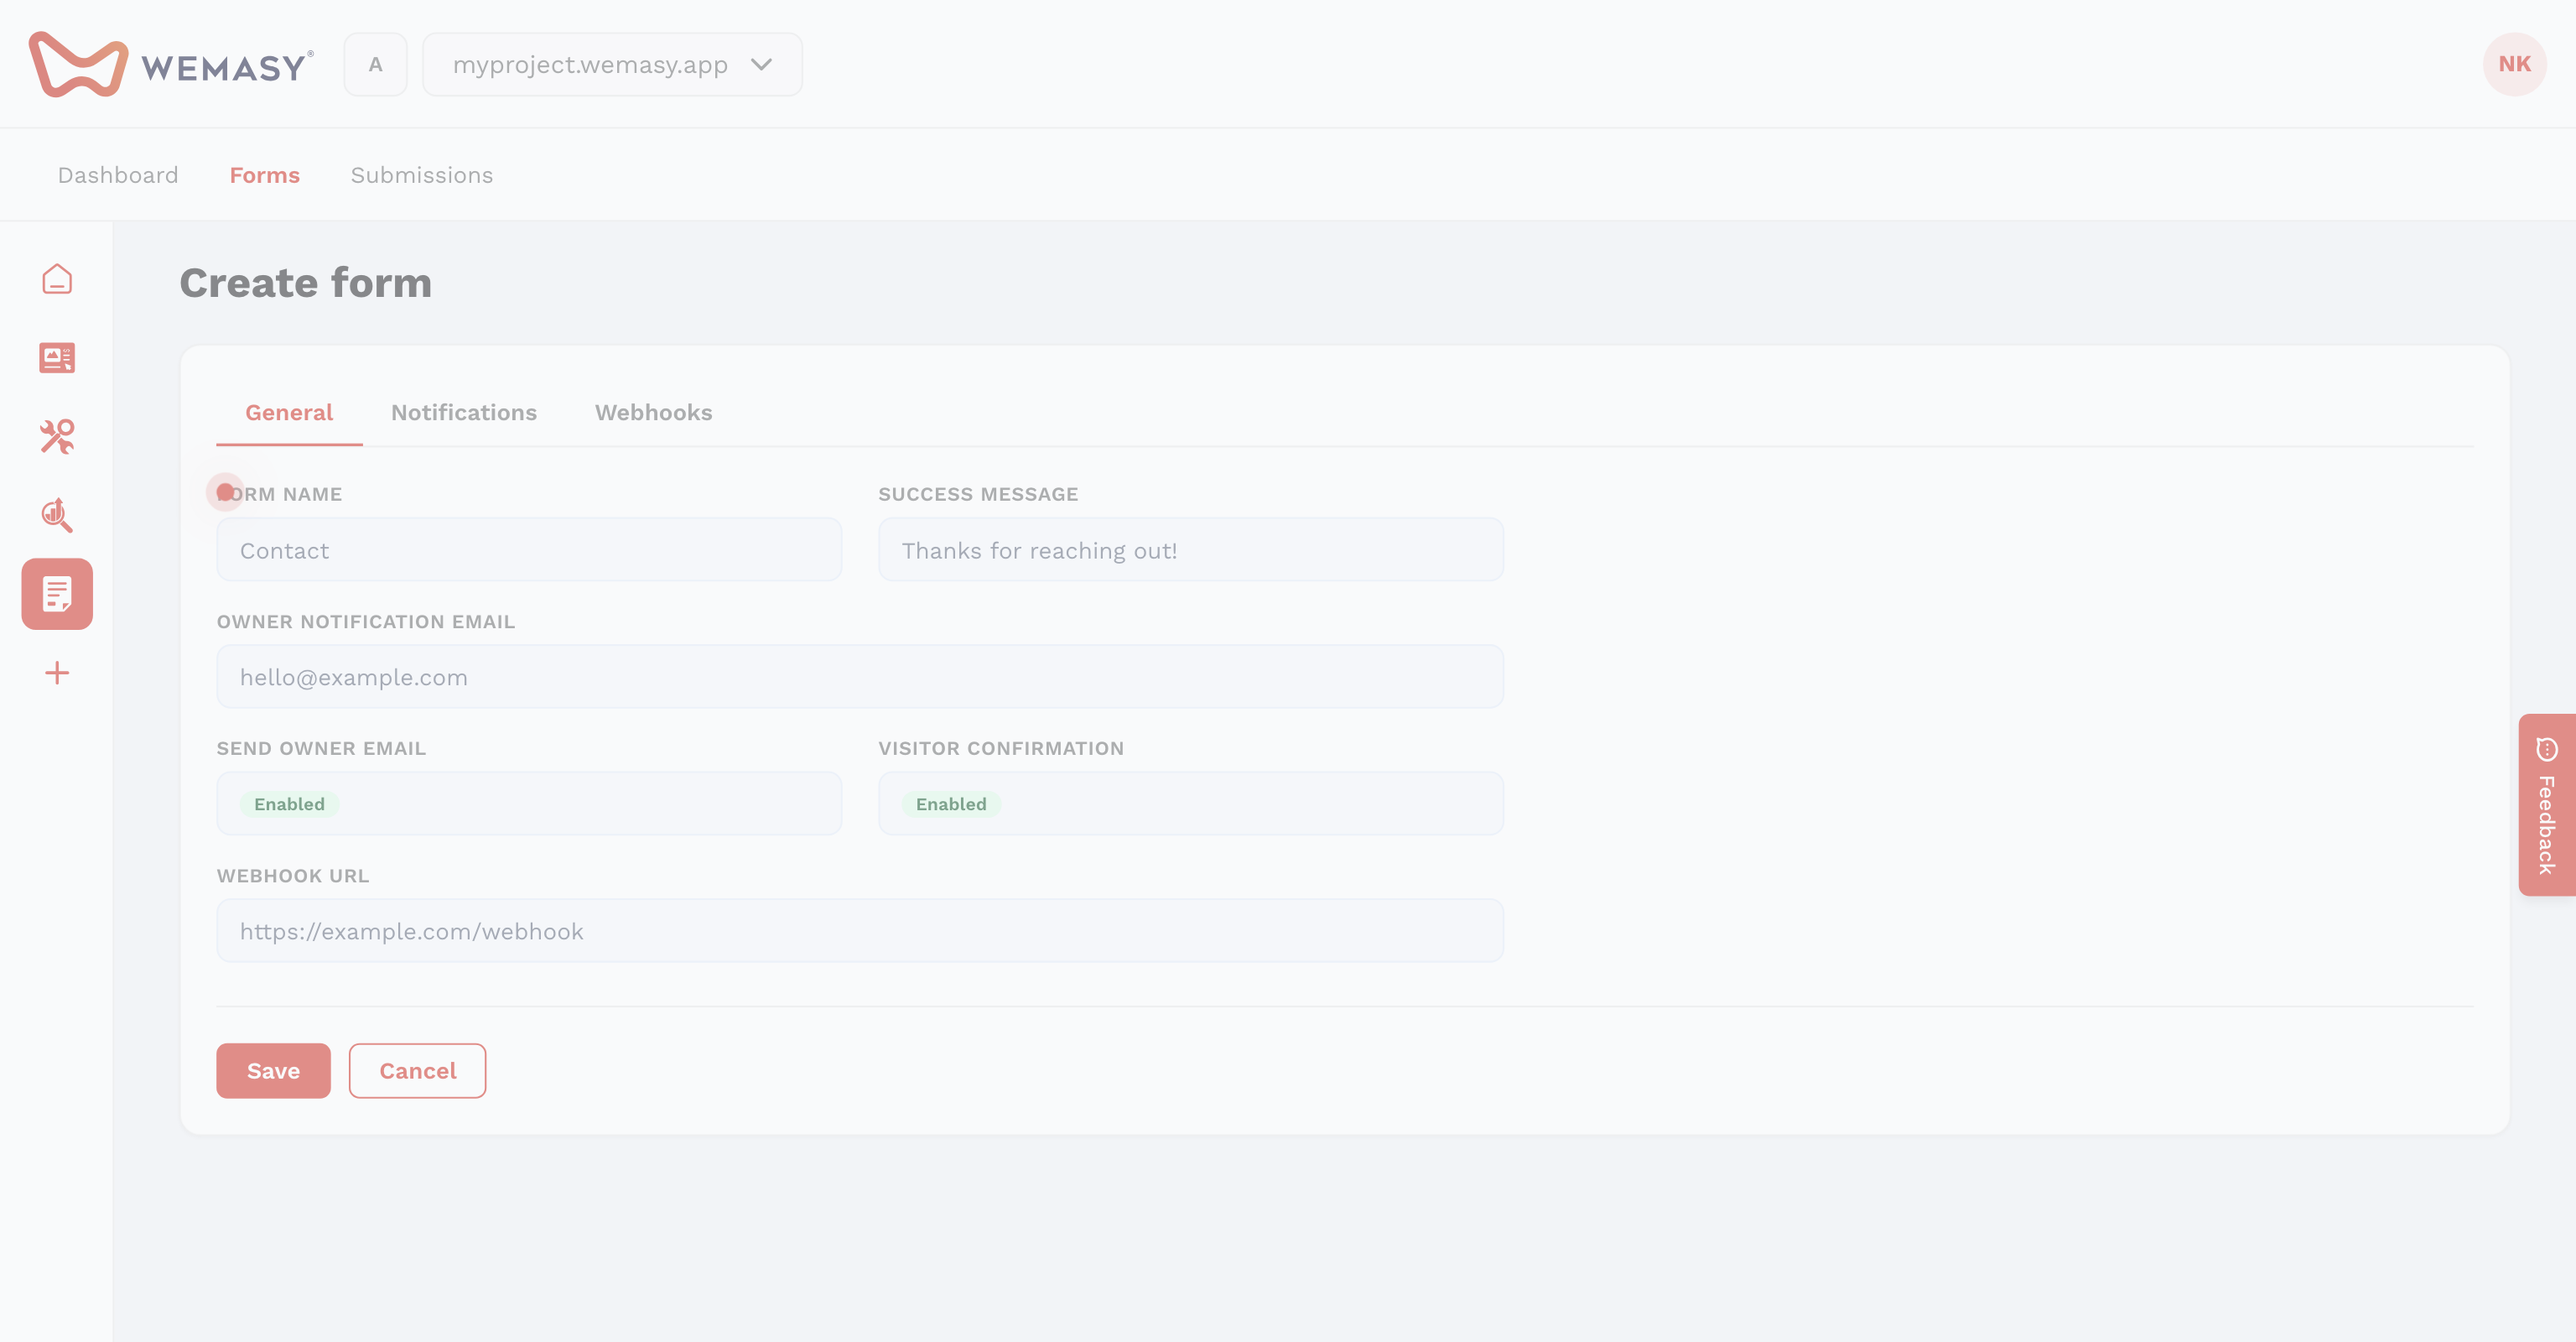Toggle the Send Owner Email Enabled badge
The image size is (2576, 1342).
point(289,804)
